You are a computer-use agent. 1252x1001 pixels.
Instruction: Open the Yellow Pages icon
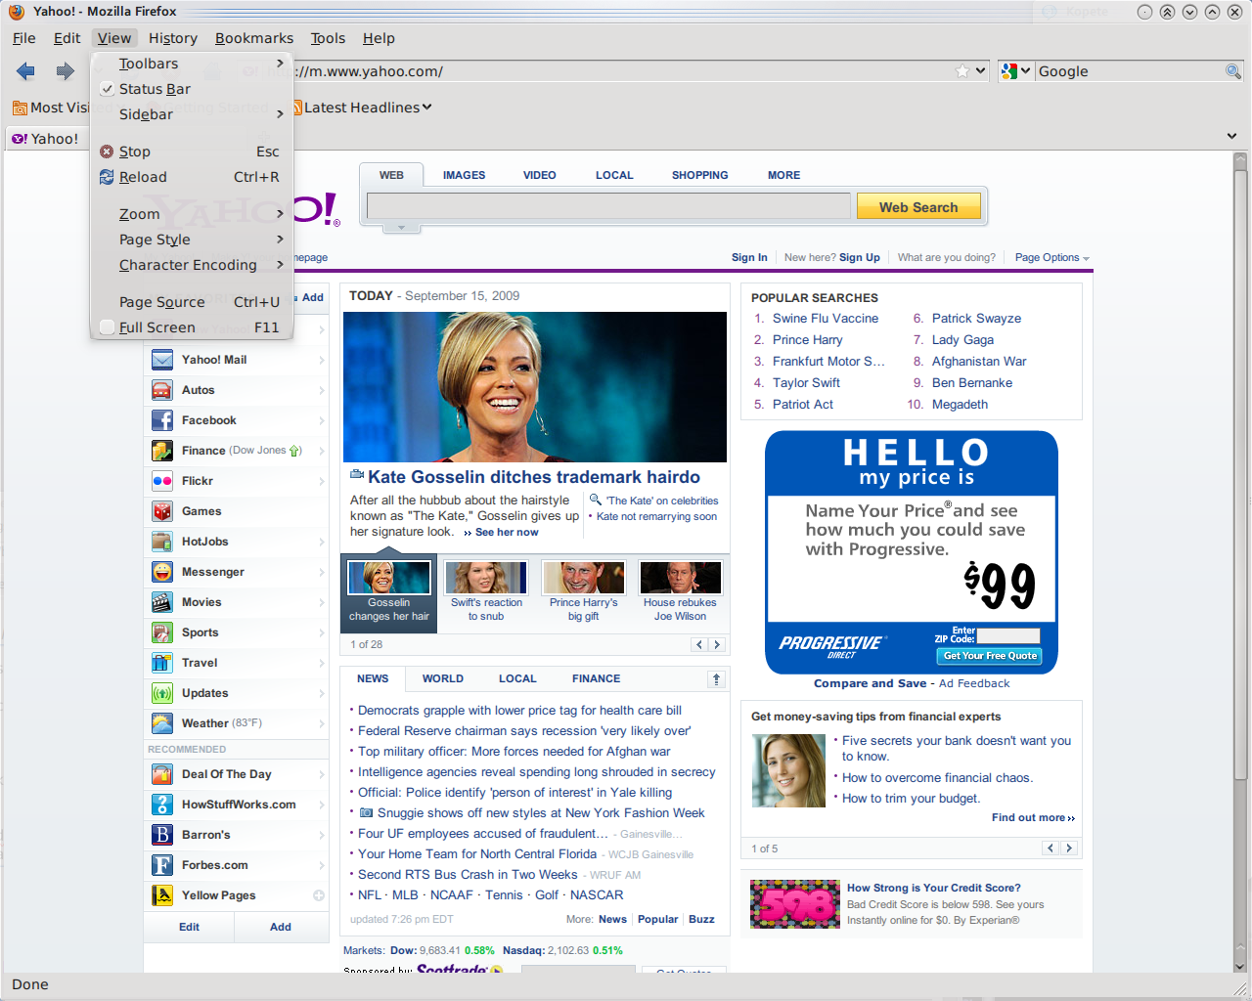[162, 895]
